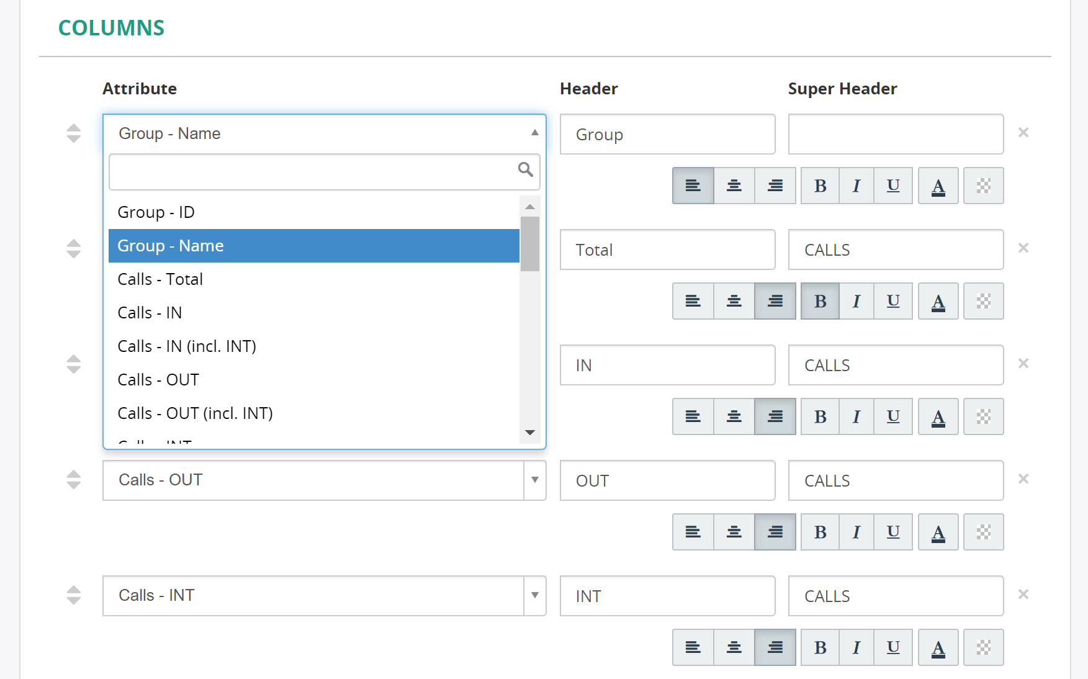Screen dimensions: 1088x679
Task: Toggle underline for the Group header row
Action: click(893, 186)
